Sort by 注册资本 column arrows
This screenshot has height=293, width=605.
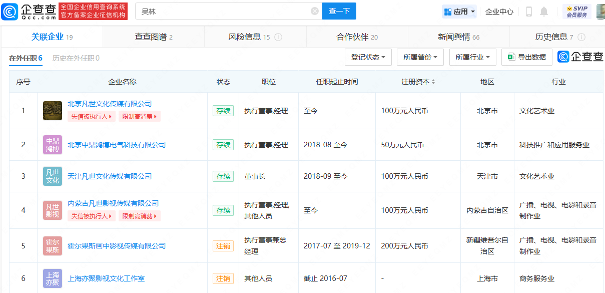[433, 82]
